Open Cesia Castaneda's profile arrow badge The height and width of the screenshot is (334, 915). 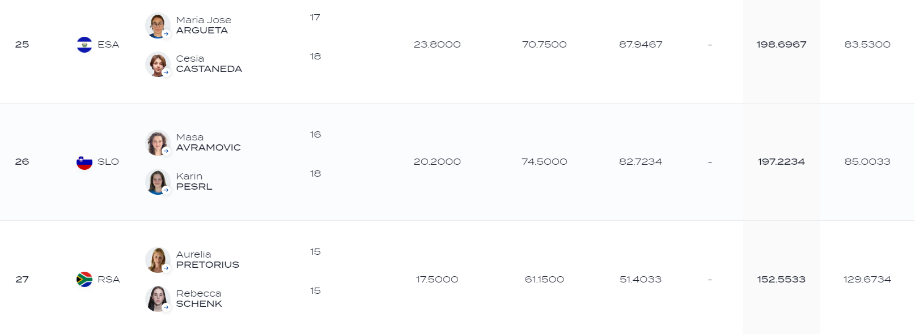166,72
